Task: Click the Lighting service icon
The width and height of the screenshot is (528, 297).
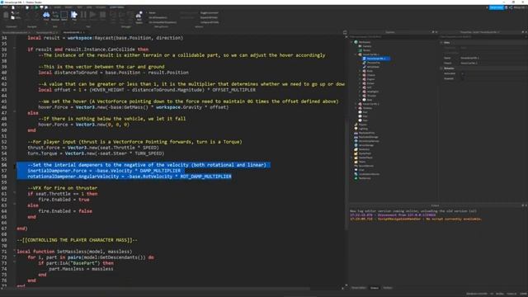Action: [356, 129]
